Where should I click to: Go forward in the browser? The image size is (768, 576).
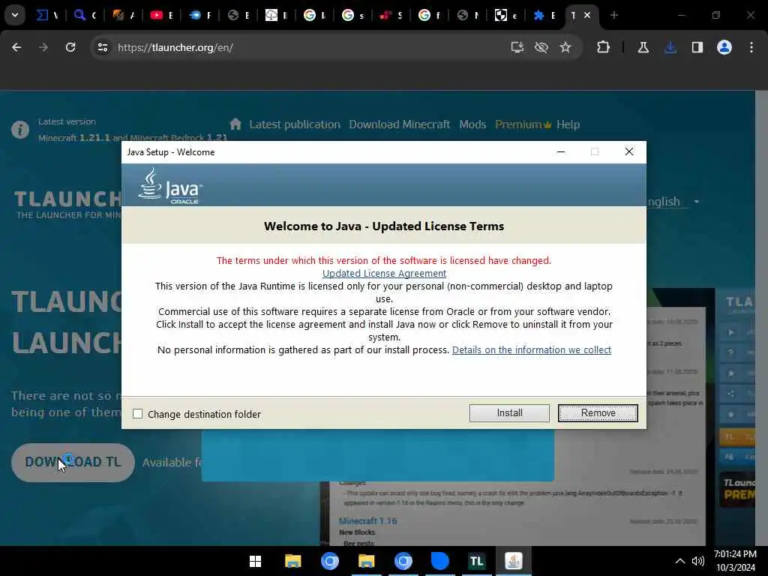(43, 47)
